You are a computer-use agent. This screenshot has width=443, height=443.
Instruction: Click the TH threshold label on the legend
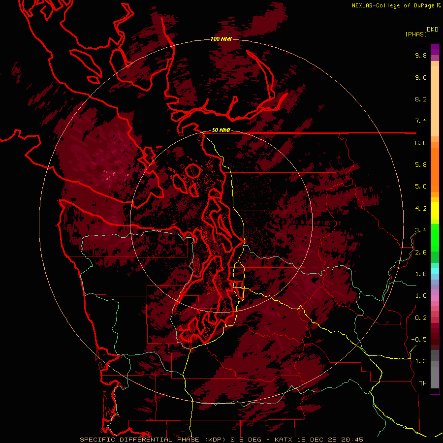pos(423,383)
